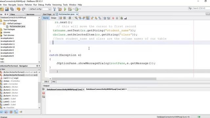The width and height of the screenshot is (210, 118).
Task: Click the editor horizontal scrollbar
Action: pyautogui.click(x=104, y=79)
